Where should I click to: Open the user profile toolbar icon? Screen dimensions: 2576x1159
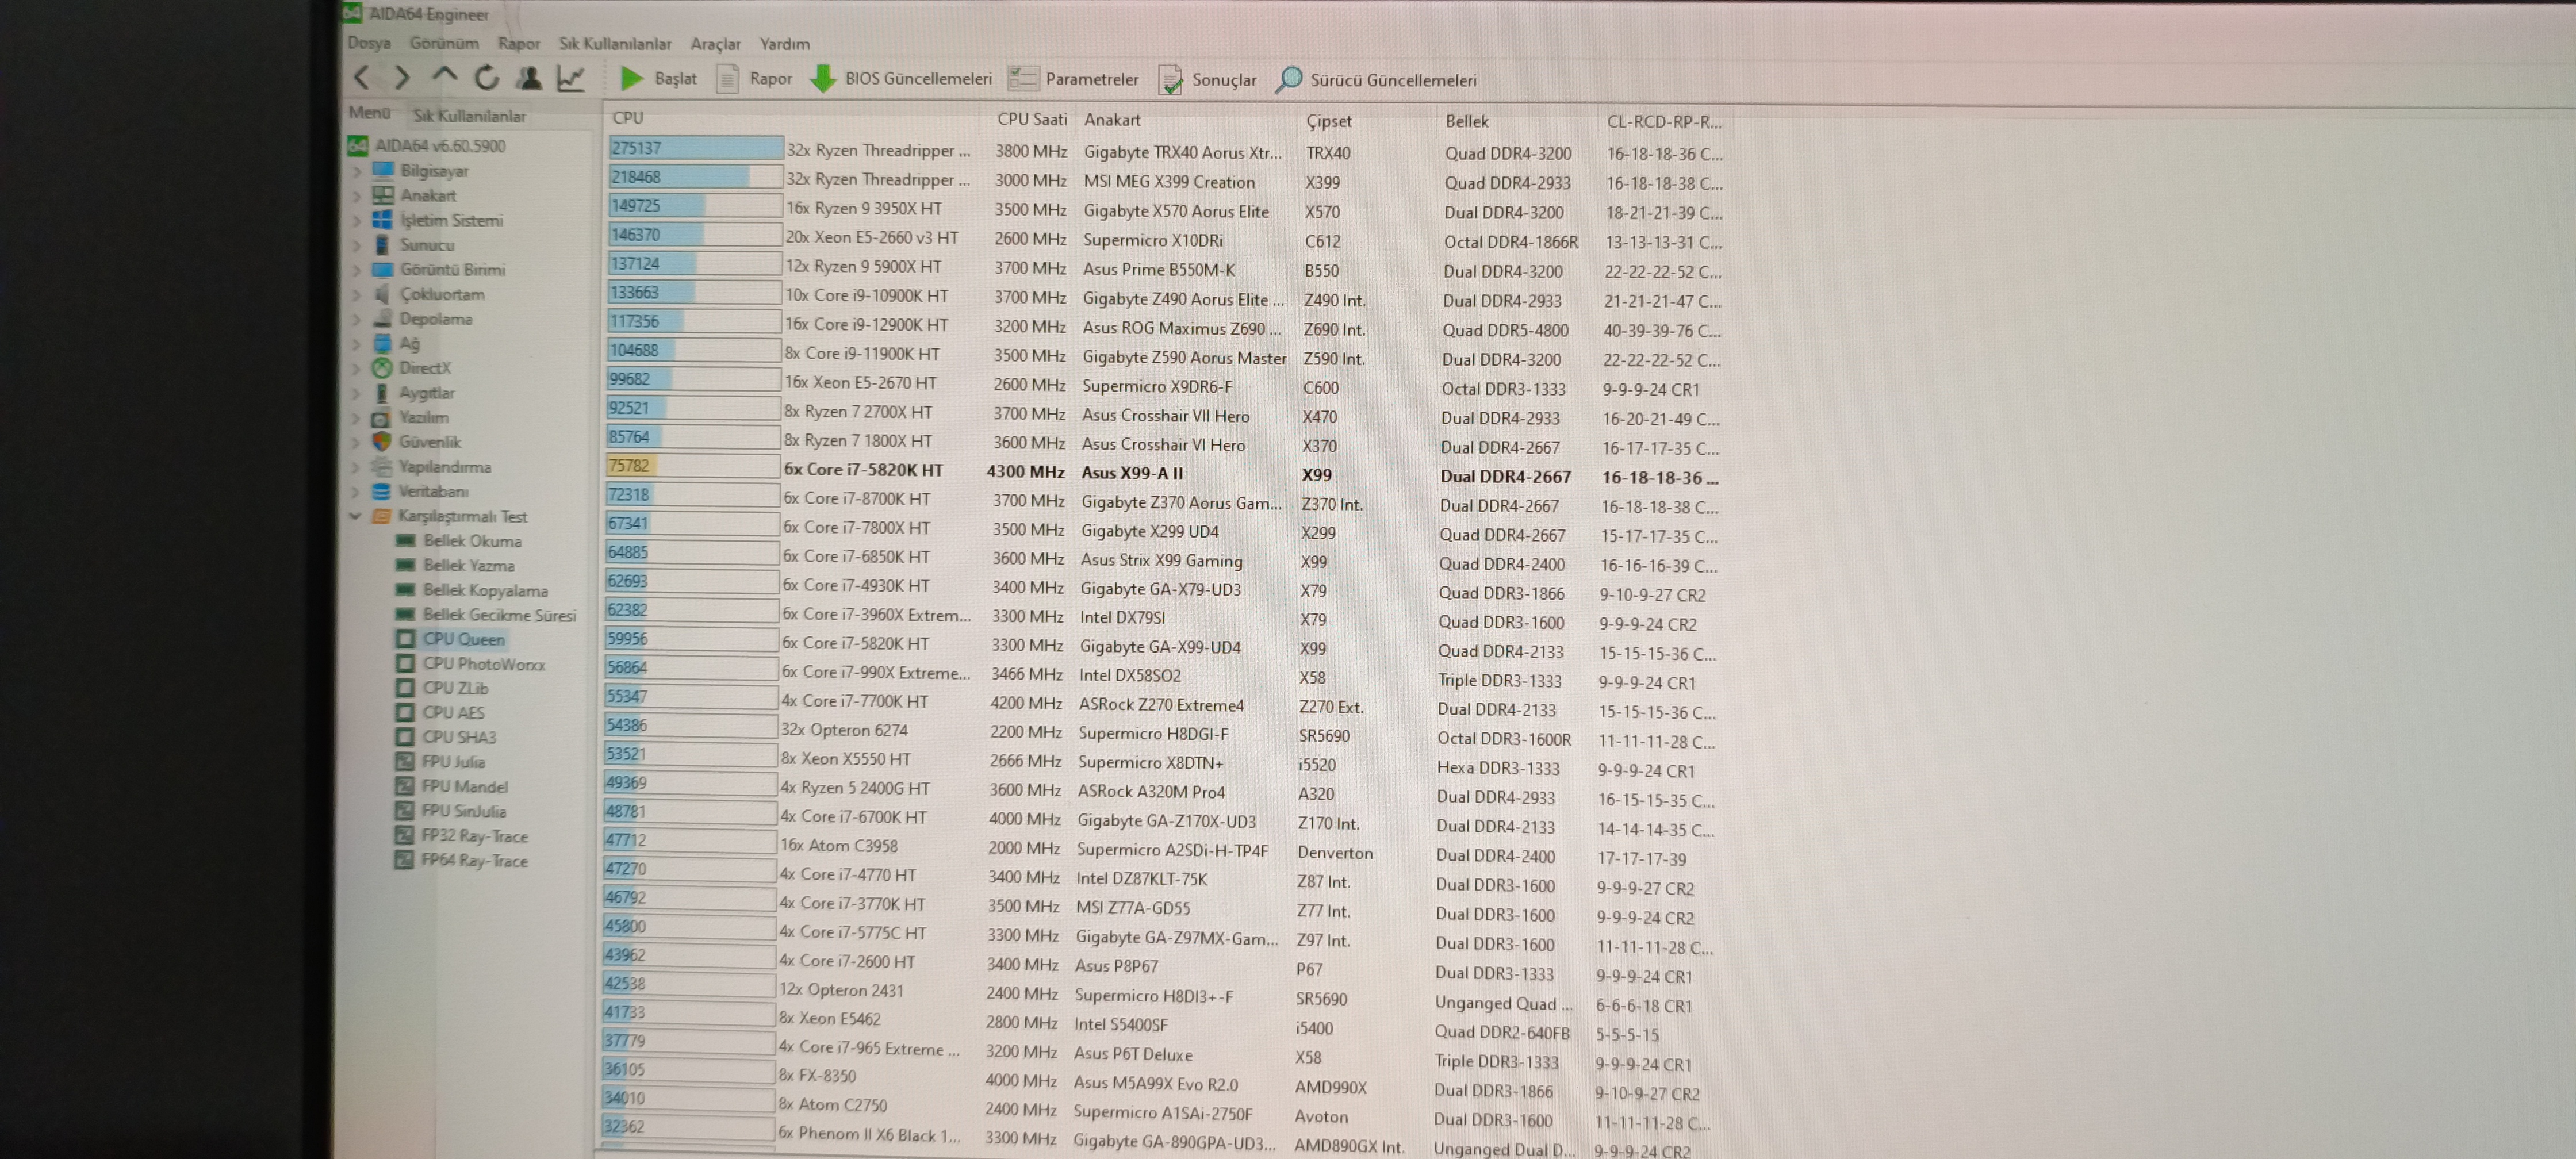[x=529, y=77]
